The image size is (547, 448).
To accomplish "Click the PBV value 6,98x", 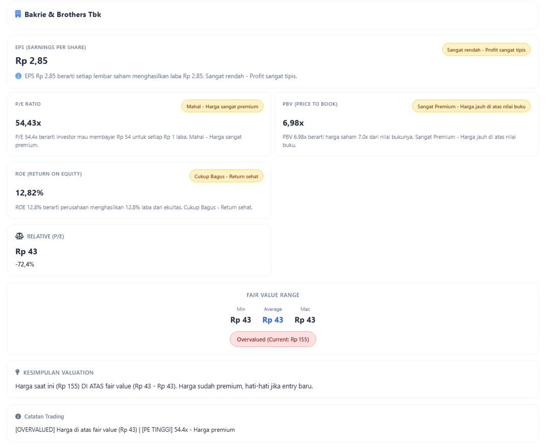I will [293, 123].
